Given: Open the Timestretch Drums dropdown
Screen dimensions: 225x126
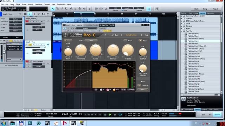Looking at the screenshot, I should (x=15, y=22).
